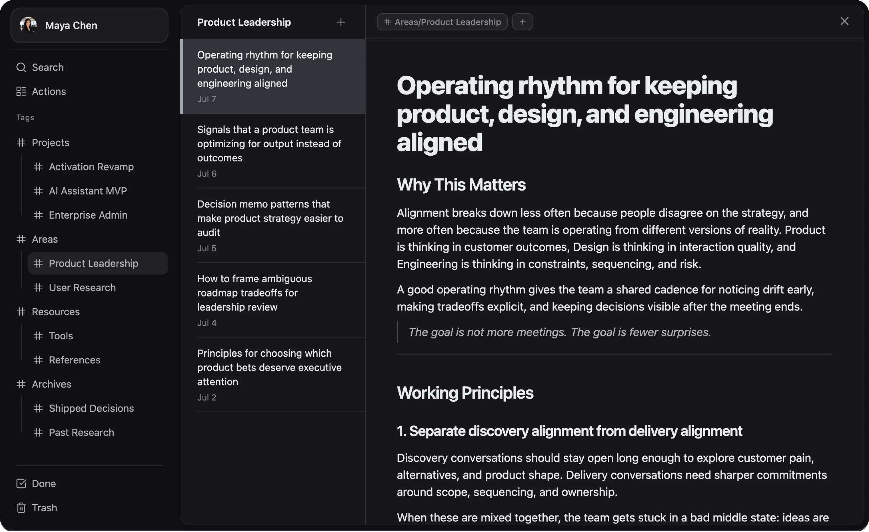
Task: Open the Enterprise Admin tag
Action: click(x=98, y=215)
